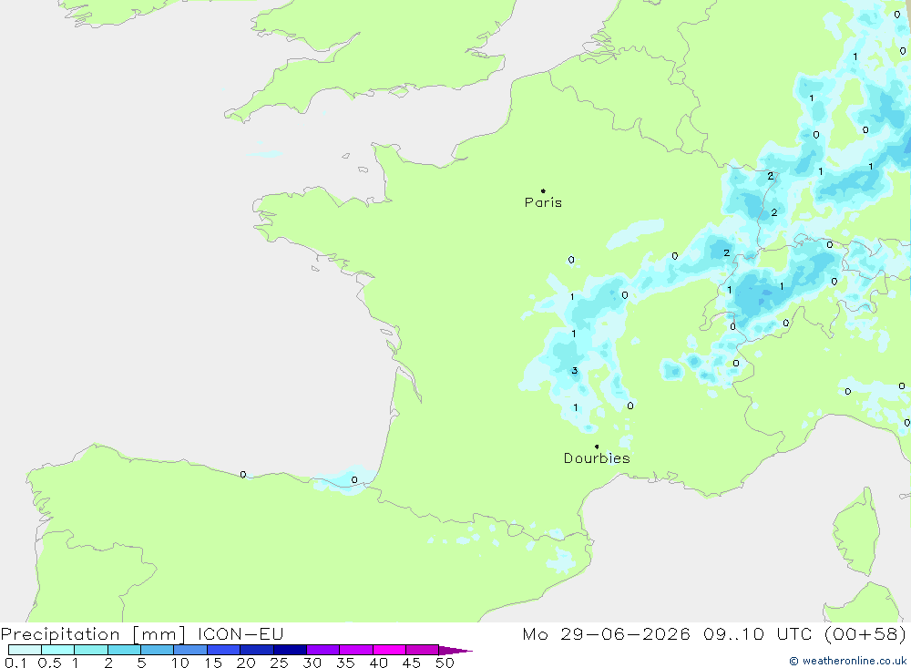
Task: Click the date 'Mo 29-06-2026'
Action: [606, 633]
